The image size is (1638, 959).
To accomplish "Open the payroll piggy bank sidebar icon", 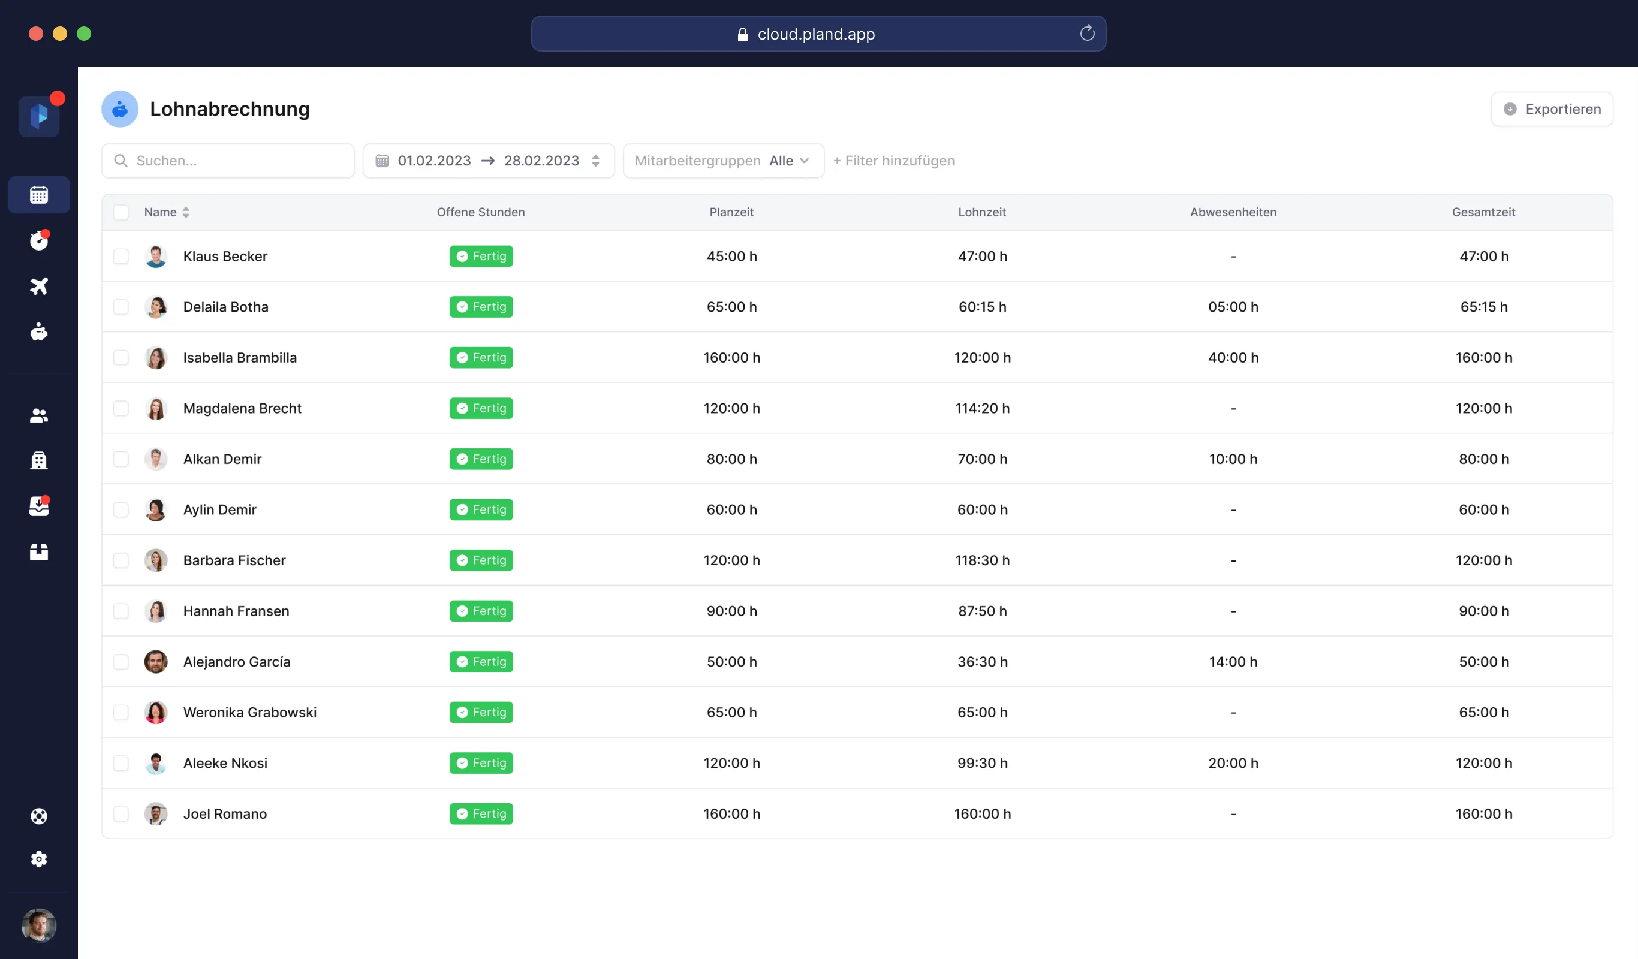I will [x=39, y=332].
